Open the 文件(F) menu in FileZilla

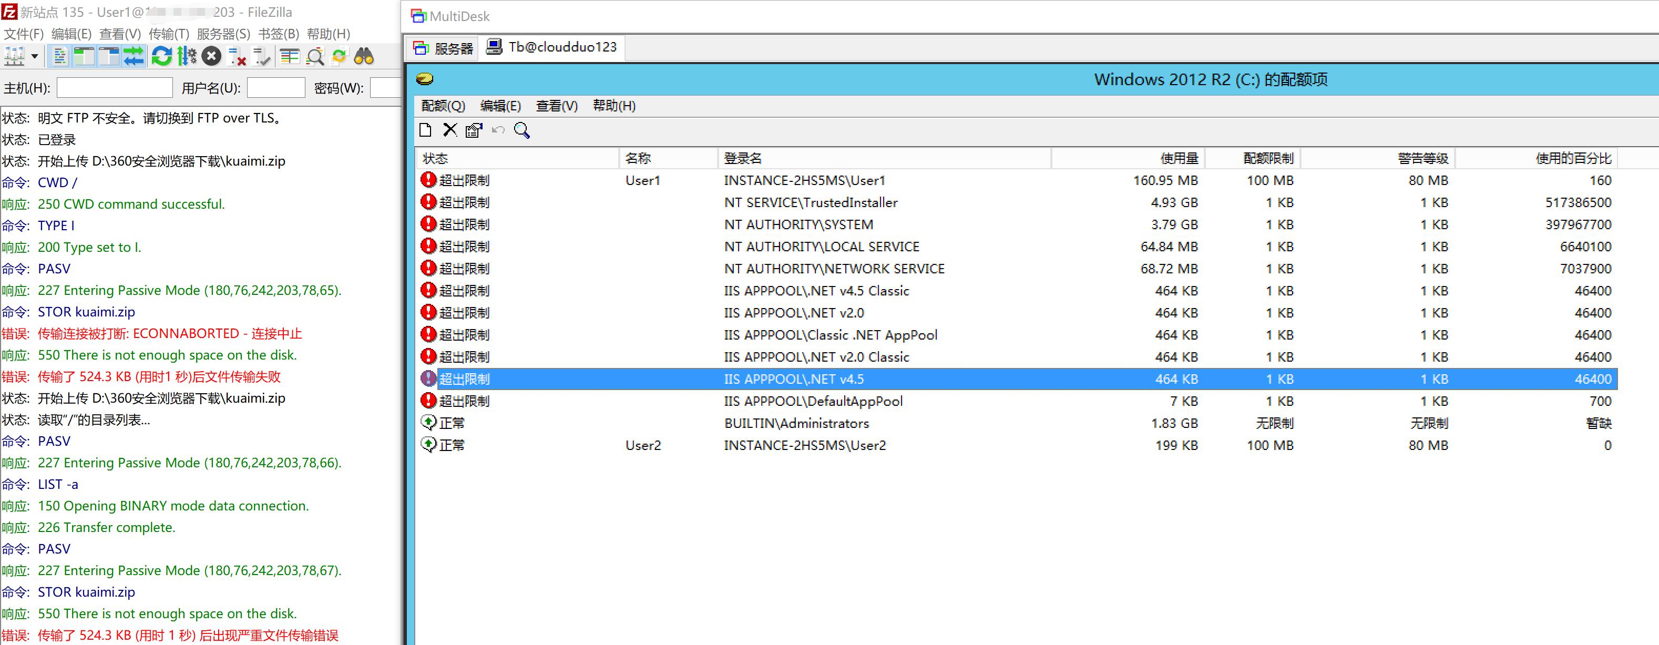click(x=23, y=34)
